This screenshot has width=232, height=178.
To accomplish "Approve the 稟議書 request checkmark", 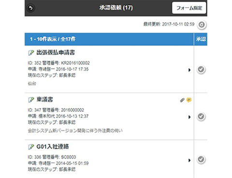I will 201,117.
